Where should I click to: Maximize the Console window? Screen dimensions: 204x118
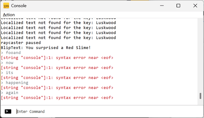click(178, 6)
